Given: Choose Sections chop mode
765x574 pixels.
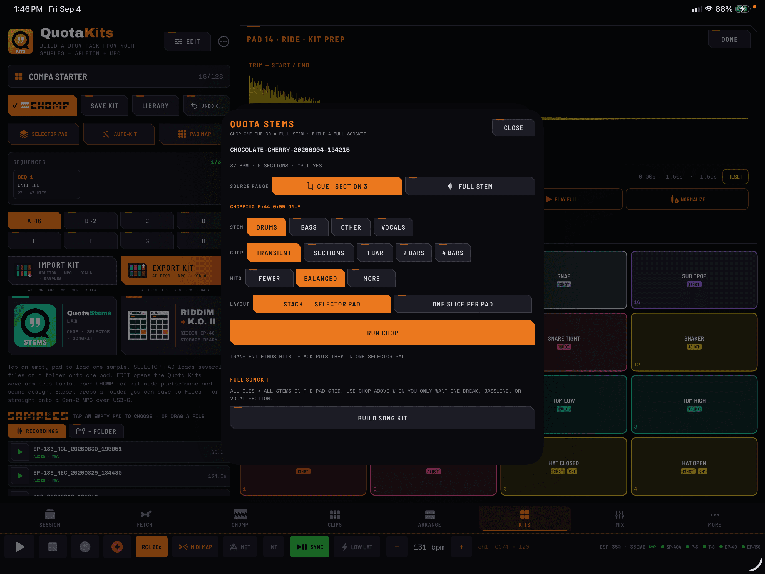Looking at the screenshot, I should click(329, 253).
